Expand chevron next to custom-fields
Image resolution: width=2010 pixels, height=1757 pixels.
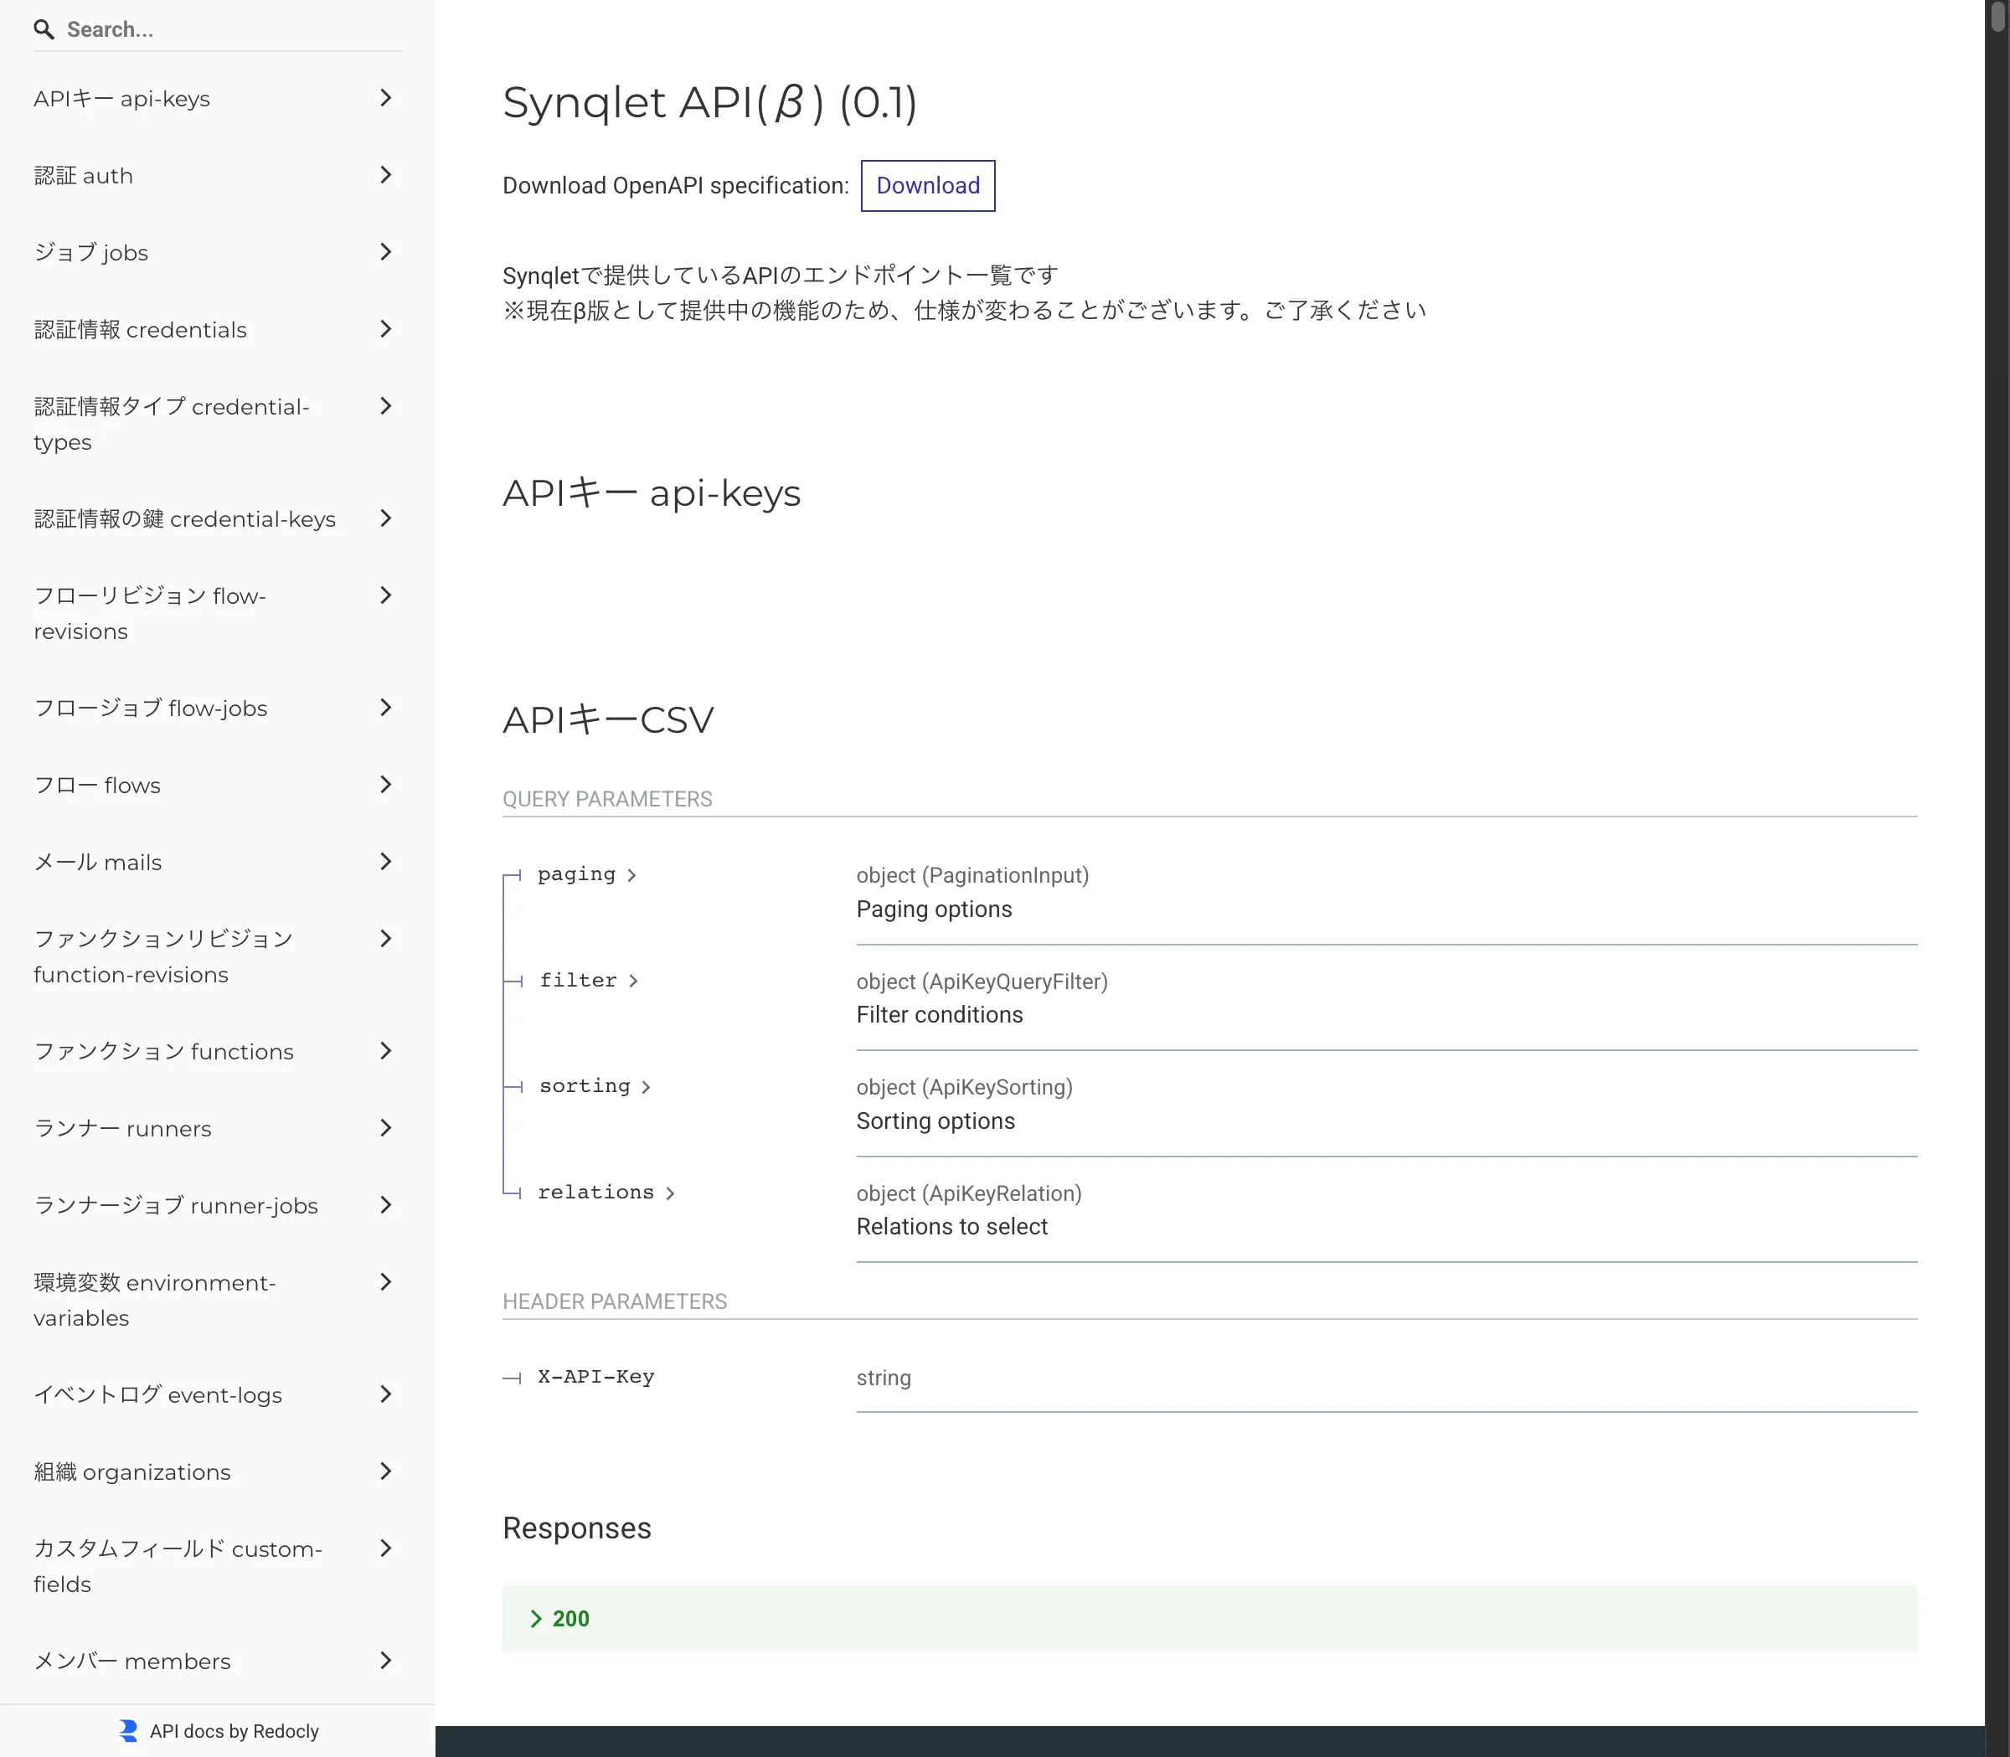click(385, 1548)
